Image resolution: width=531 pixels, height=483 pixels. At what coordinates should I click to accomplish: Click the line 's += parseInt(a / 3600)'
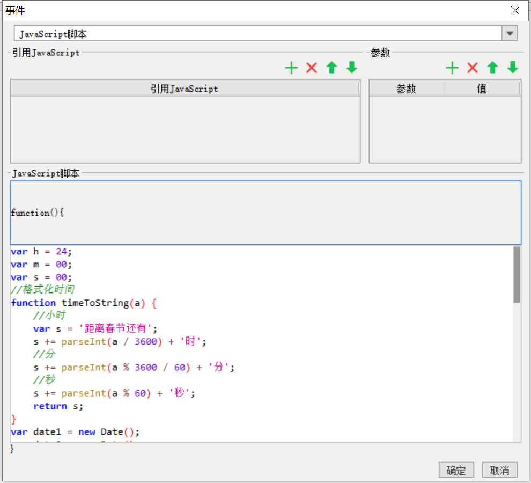(120, 341)
